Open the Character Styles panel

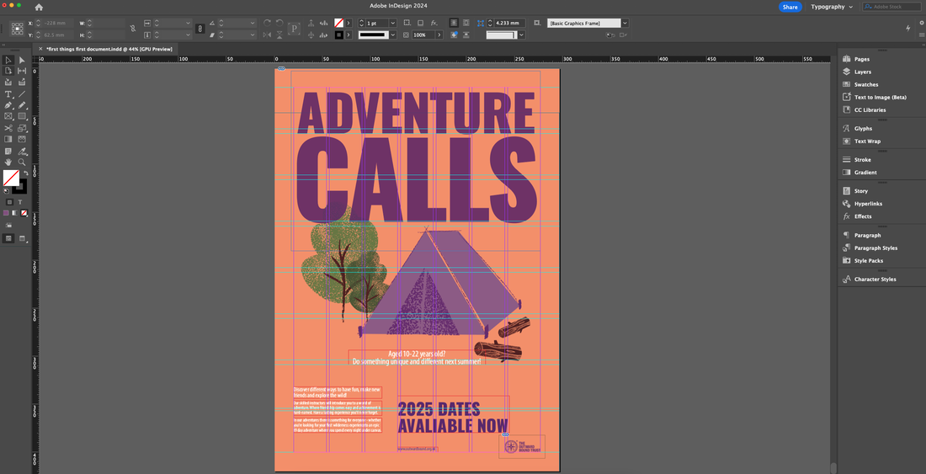[x=875, y=280]
